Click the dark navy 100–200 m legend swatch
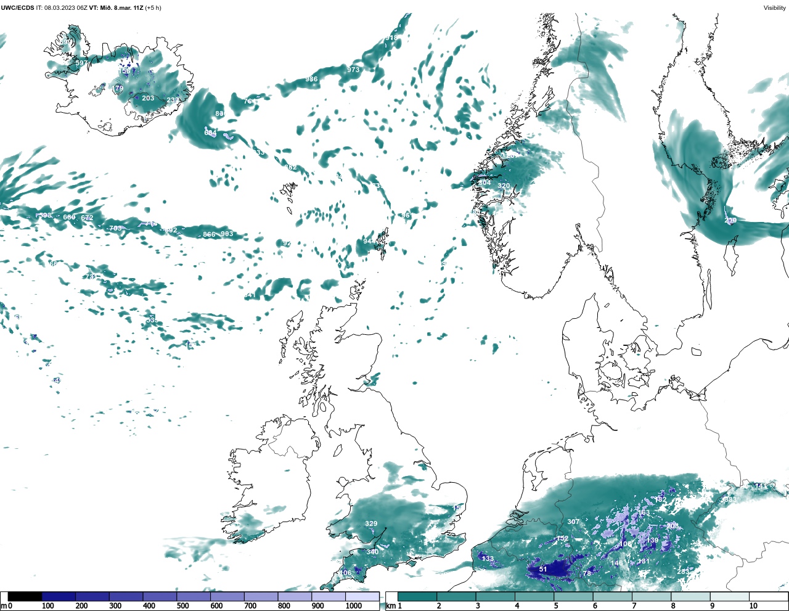This screenshot has width=789, height=611. click(59, 597)
